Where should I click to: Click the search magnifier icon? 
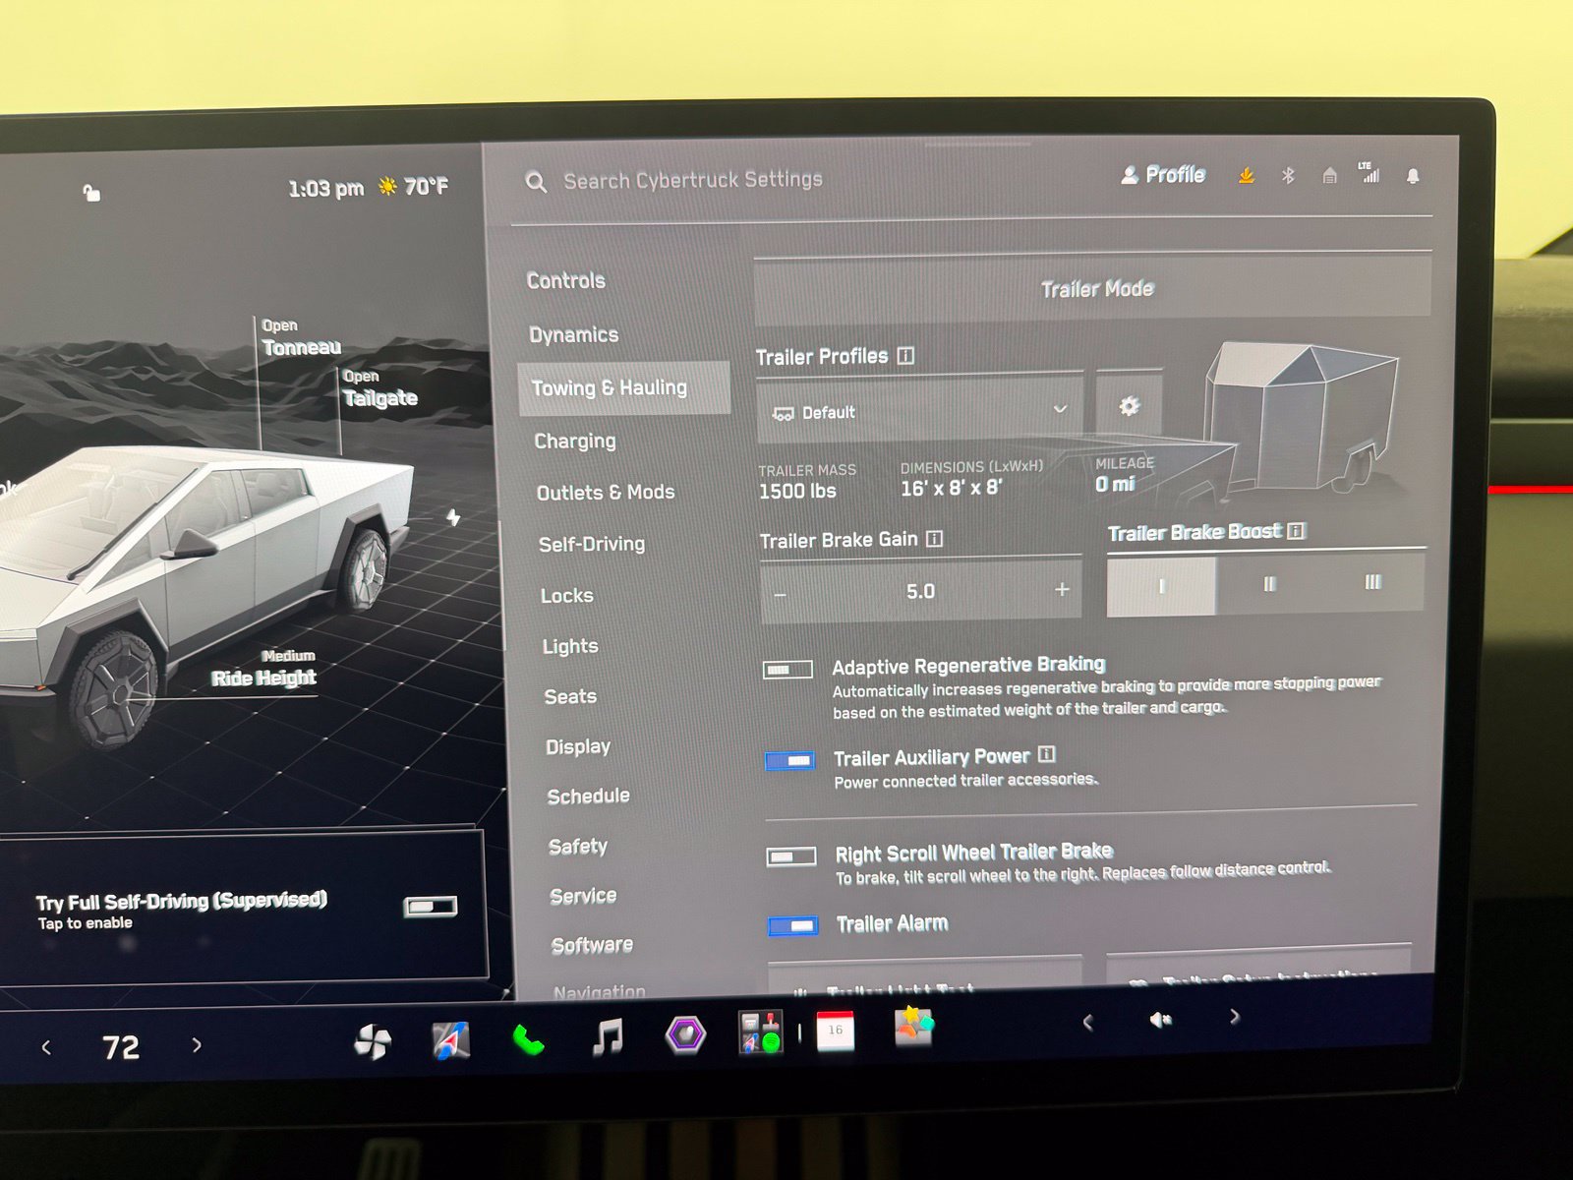[x=536, y=182]
